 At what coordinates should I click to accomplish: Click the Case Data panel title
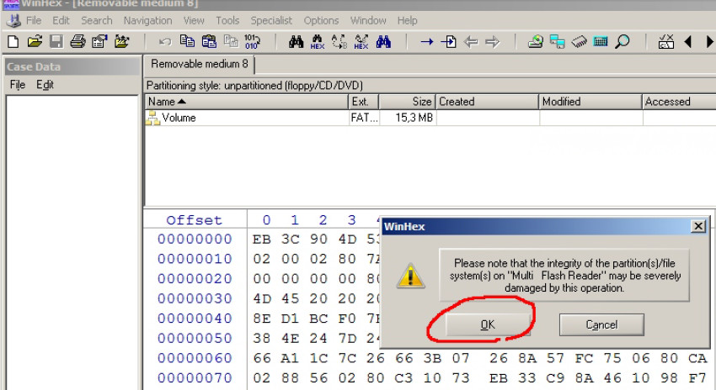34,67
